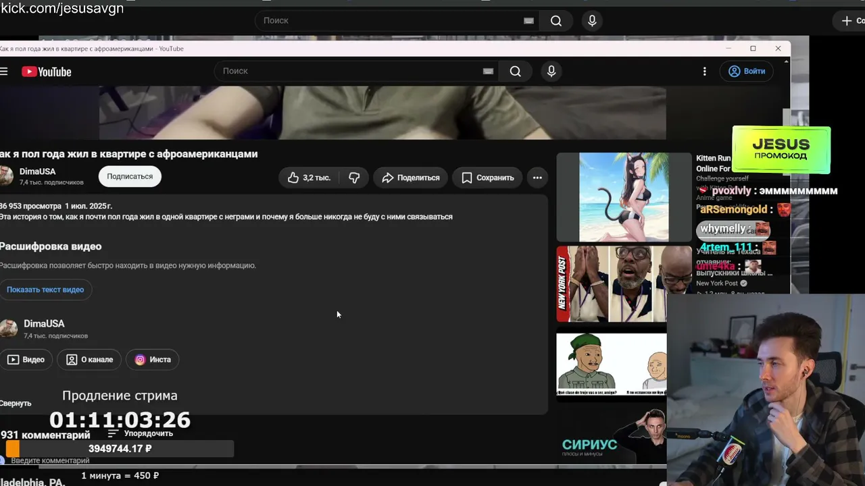Collapse the description with Свернуть
The image size is (865, 486).
click(x=16, y=403)
